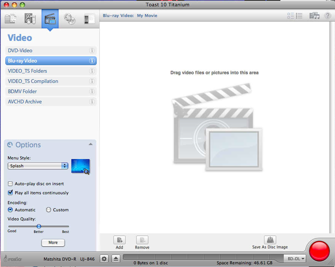Click the 0 Bytes on 1 disc text
The image size is (335, 267).
[151, 263]
